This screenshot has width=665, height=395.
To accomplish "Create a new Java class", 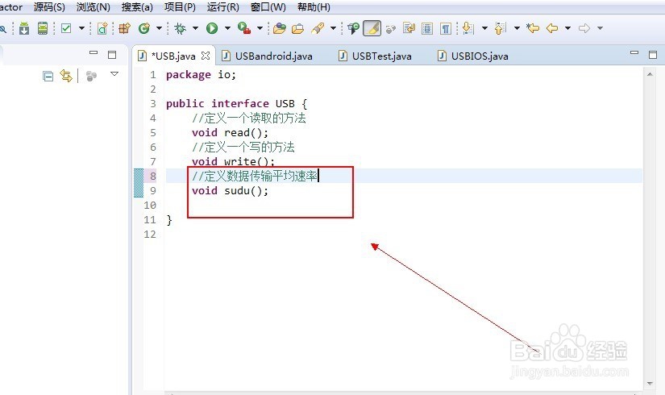I will tap(144, 28).
